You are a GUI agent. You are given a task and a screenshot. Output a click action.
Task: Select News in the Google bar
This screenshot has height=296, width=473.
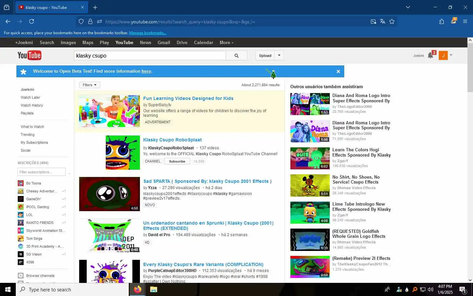[x=146, y=42]
